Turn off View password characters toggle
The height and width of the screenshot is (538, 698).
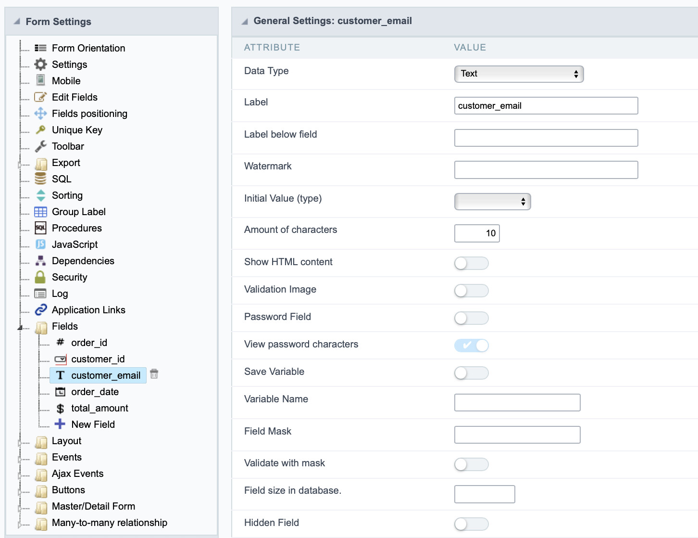pyautogui.click(x=471, y=346)
